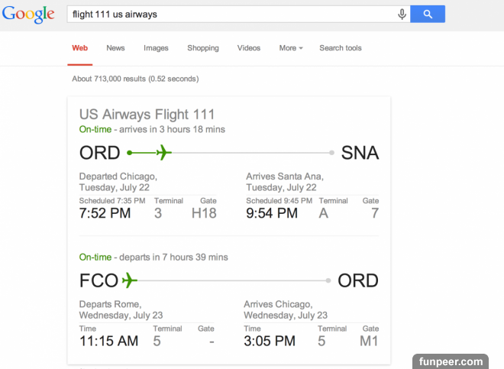Viewport: 504px width, 369px height.
Task: Switch to the News tab
Action: click(115, 48)
